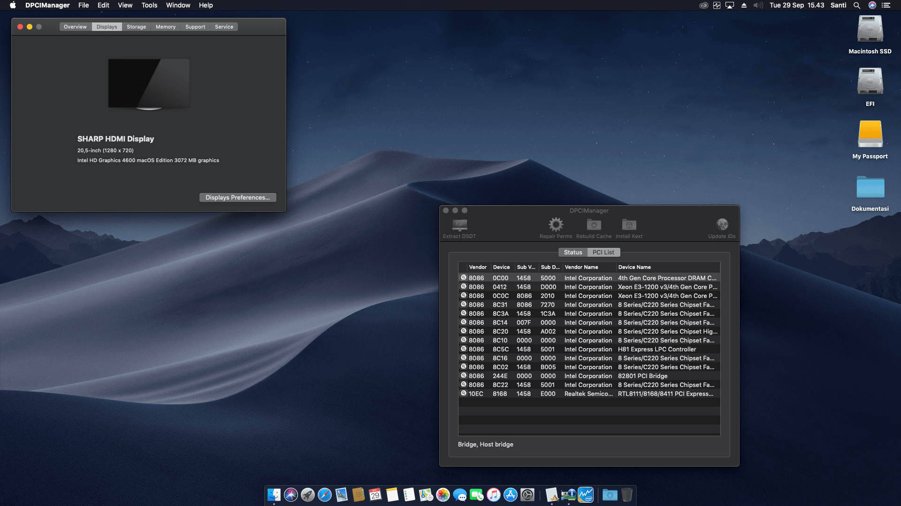Switch to the Status tab
The image size is (901, 506).
tap(573, 252)
